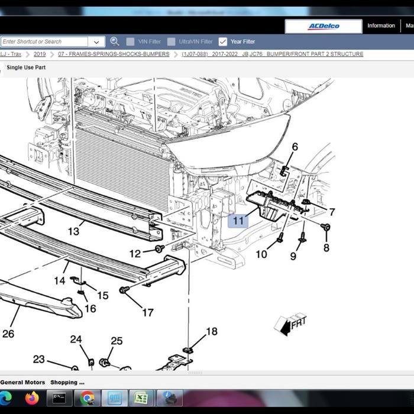Select callout 25 in the diagram
414x414 pixels.
pos(117,341)
